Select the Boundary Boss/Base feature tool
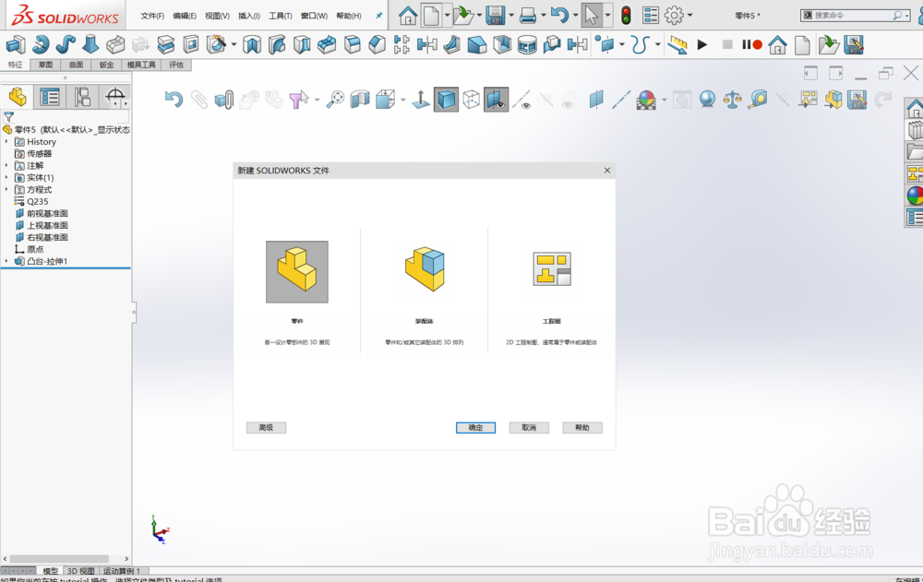This screenshot has height=582, width=923. (114, 44)
